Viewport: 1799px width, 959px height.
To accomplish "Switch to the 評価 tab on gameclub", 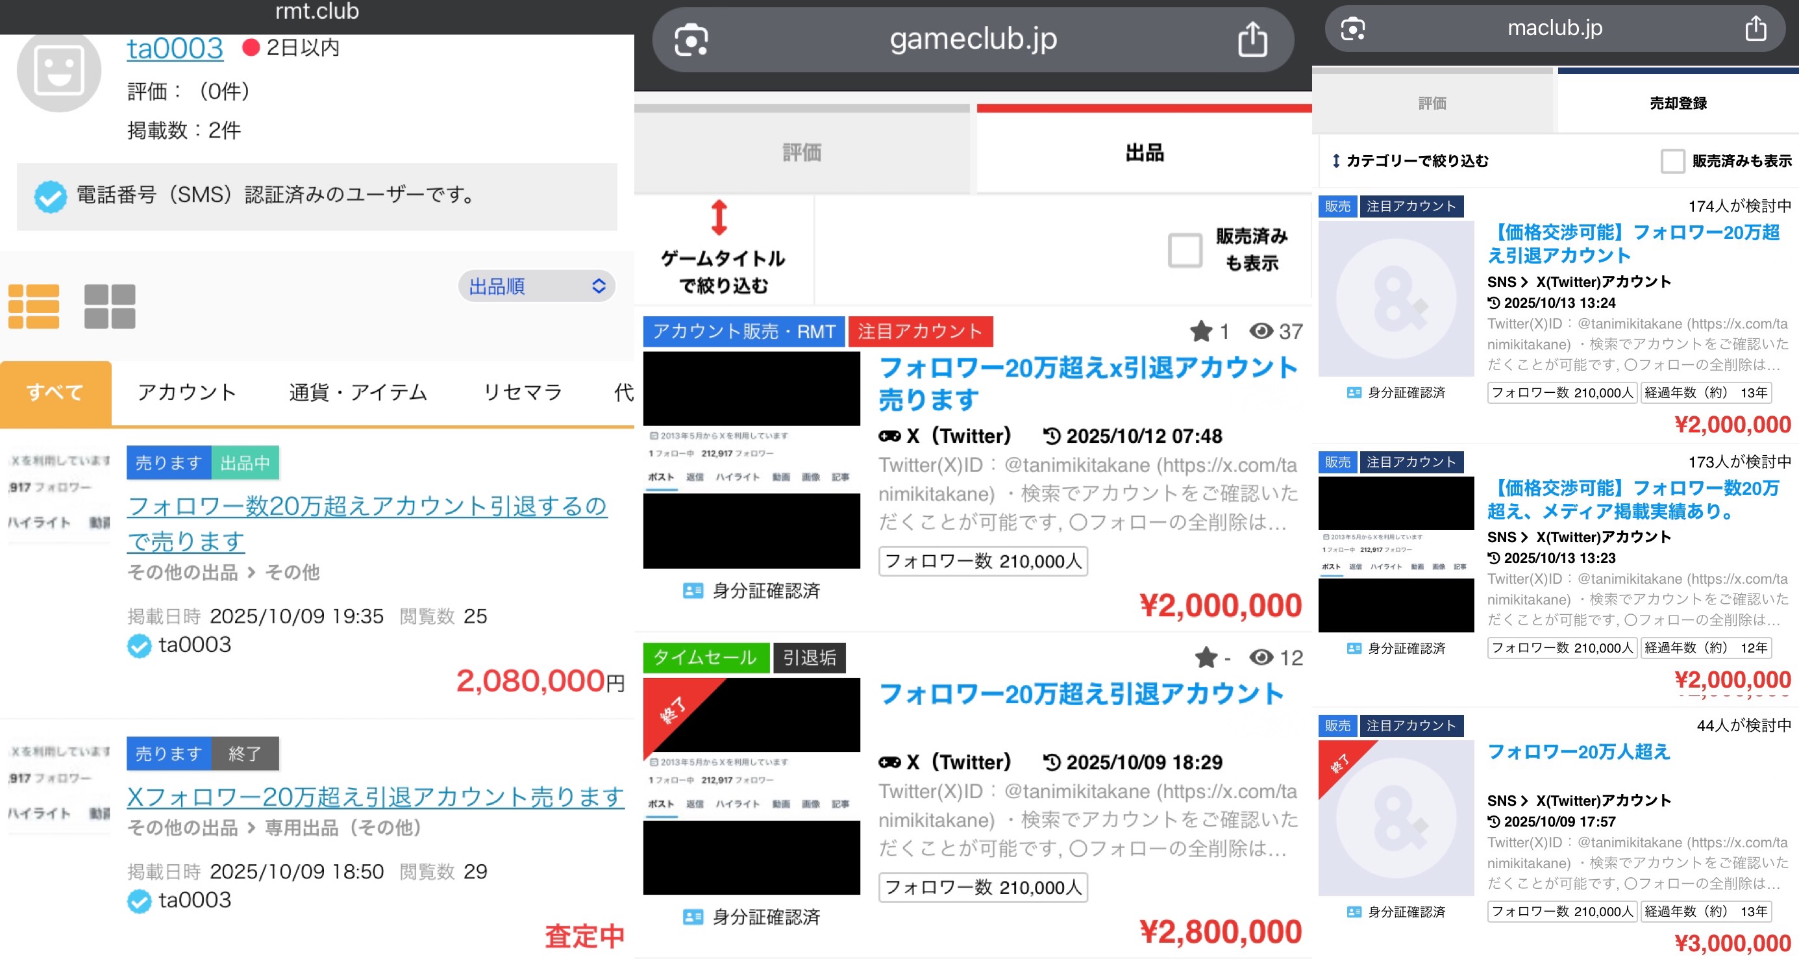I will tap(801, 153).
